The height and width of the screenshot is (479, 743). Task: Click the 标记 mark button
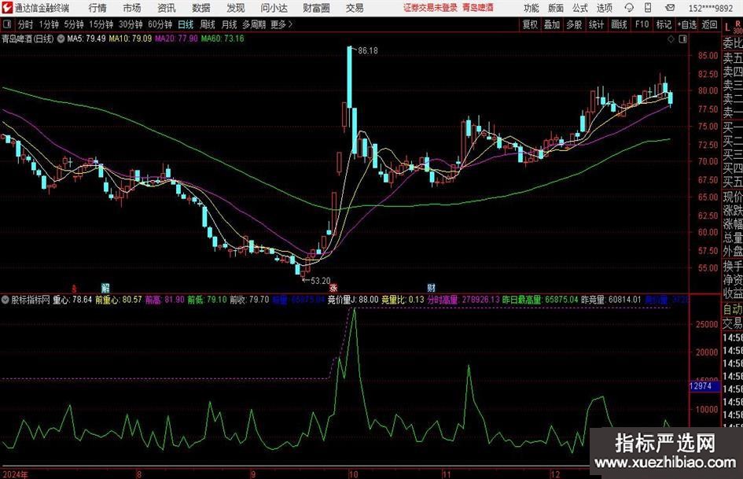(664, 24)
